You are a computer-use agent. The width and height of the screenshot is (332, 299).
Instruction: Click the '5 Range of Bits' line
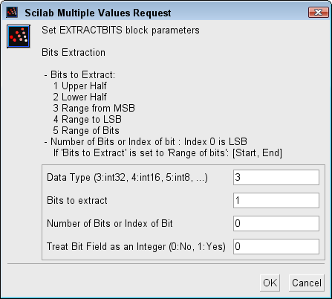(x=86, y=130)
